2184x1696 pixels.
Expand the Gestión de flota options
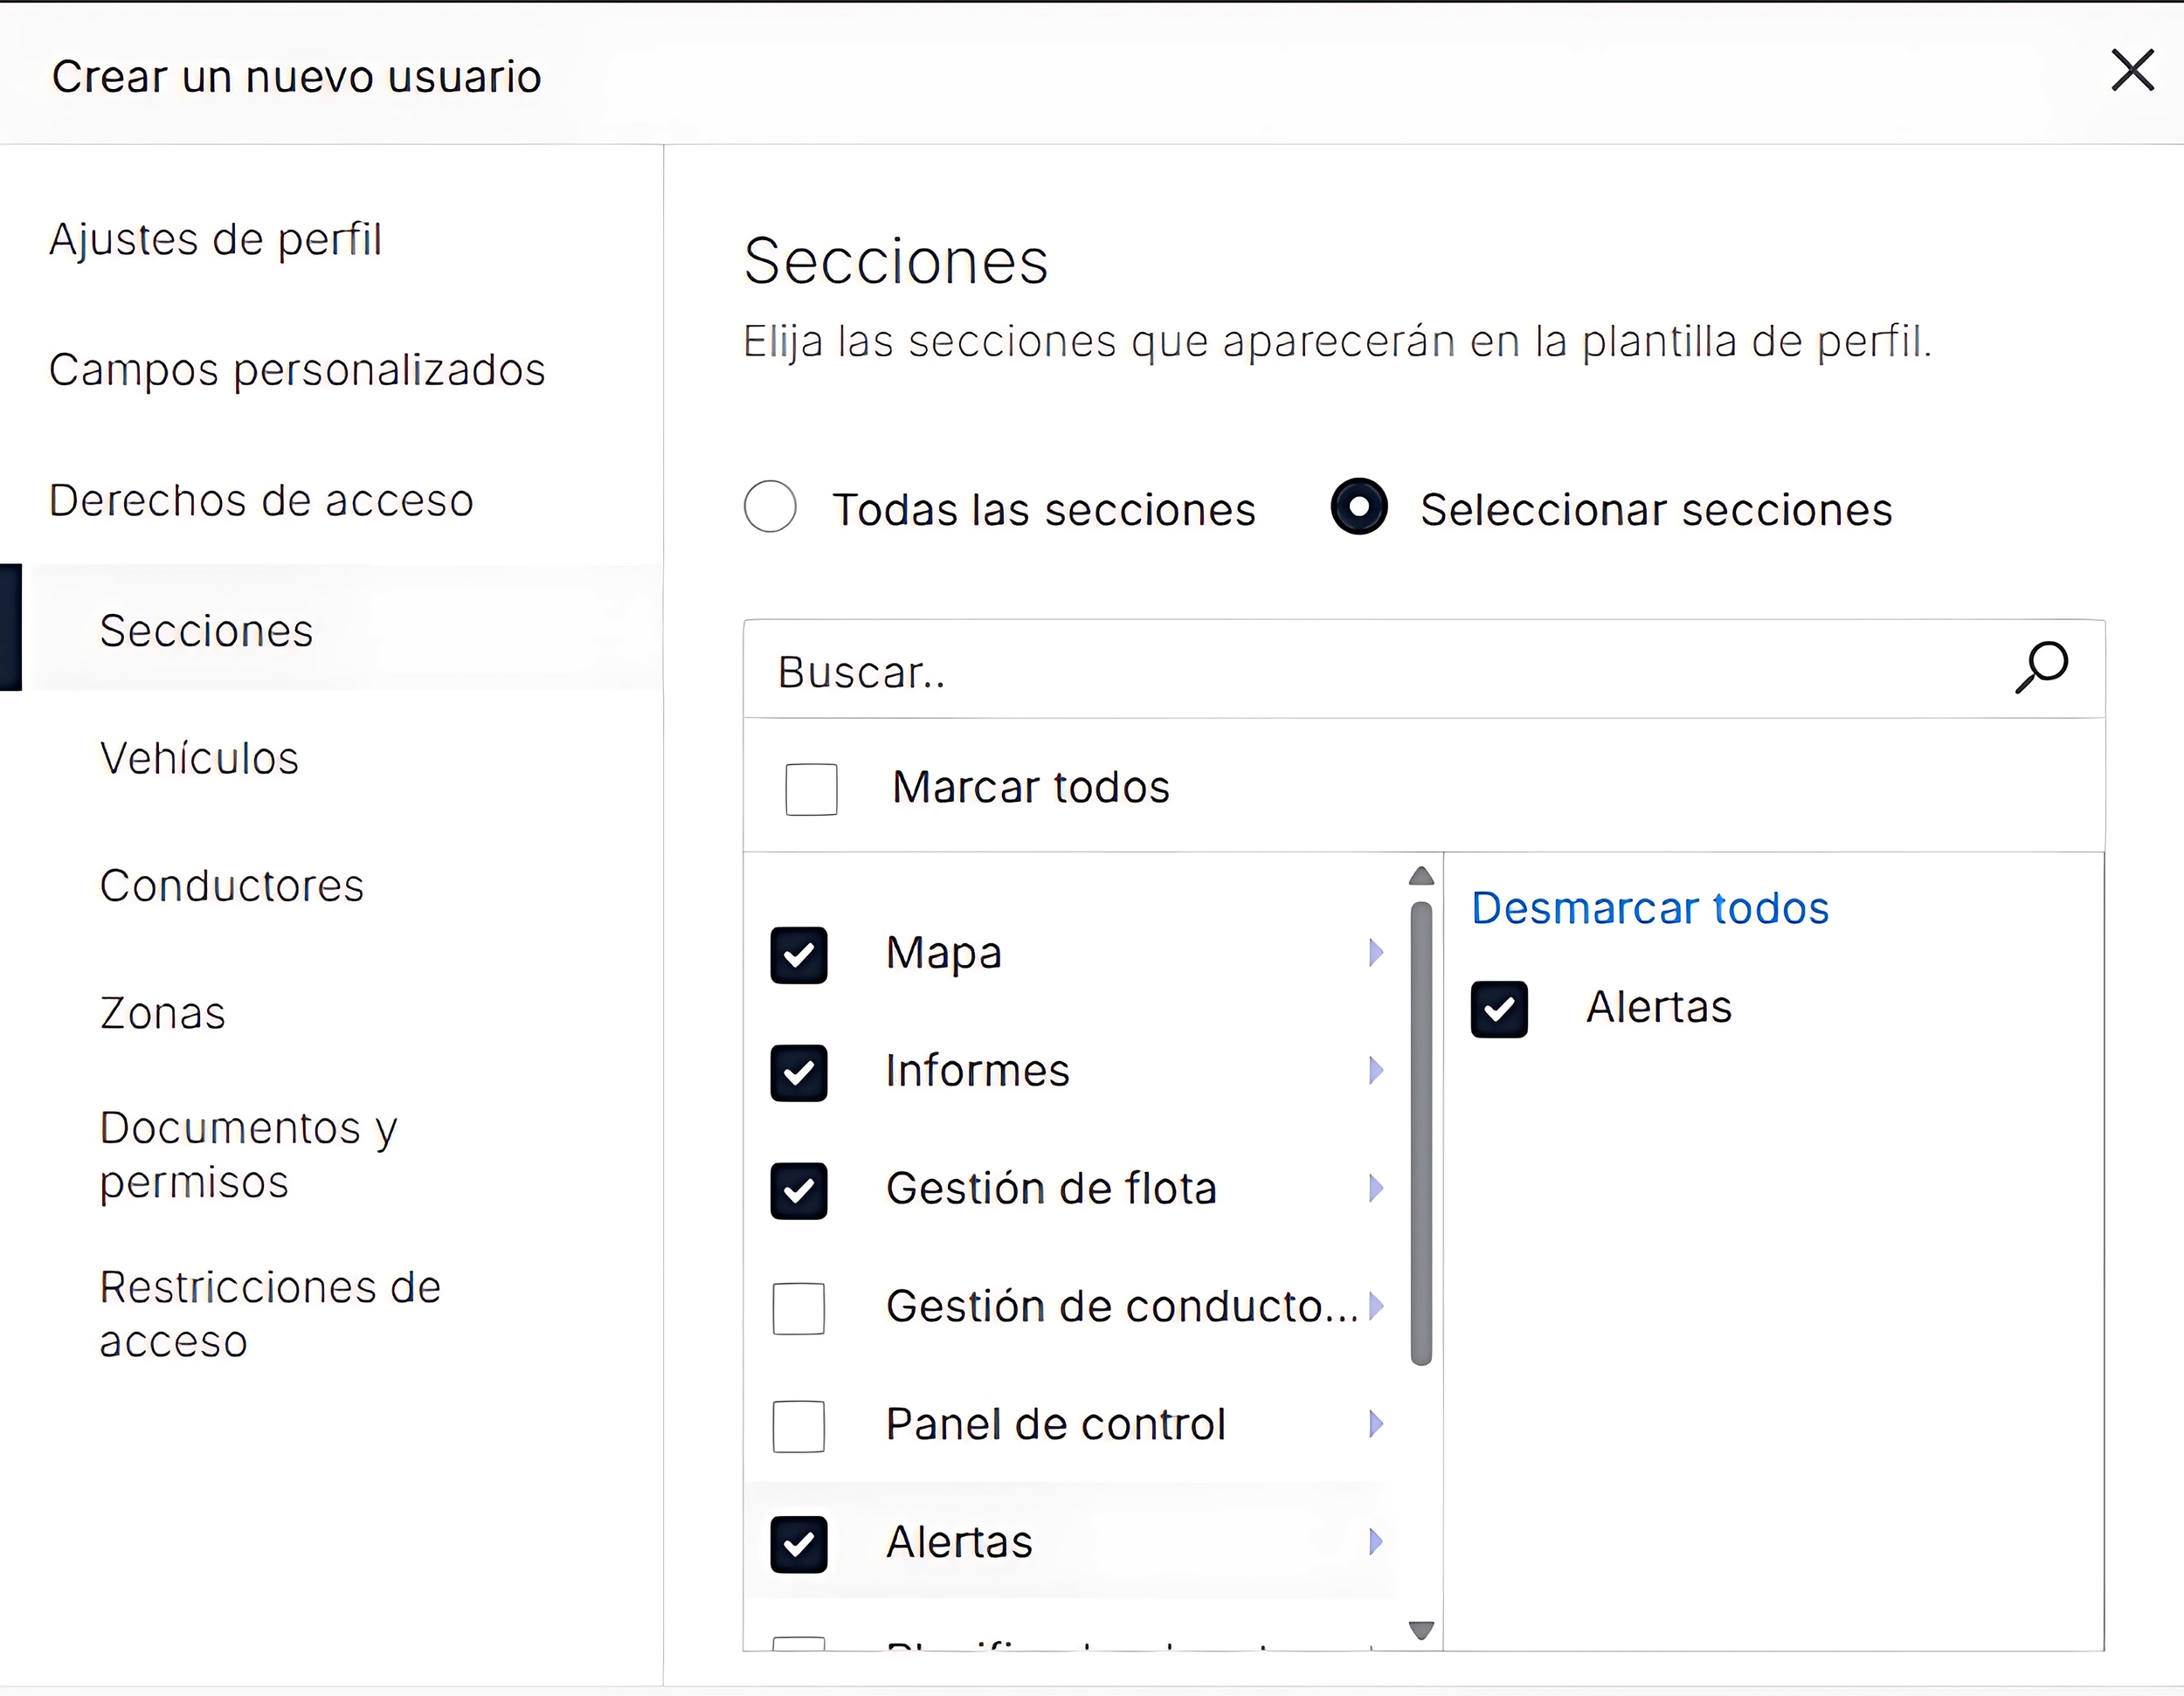click(1376, 1189)
